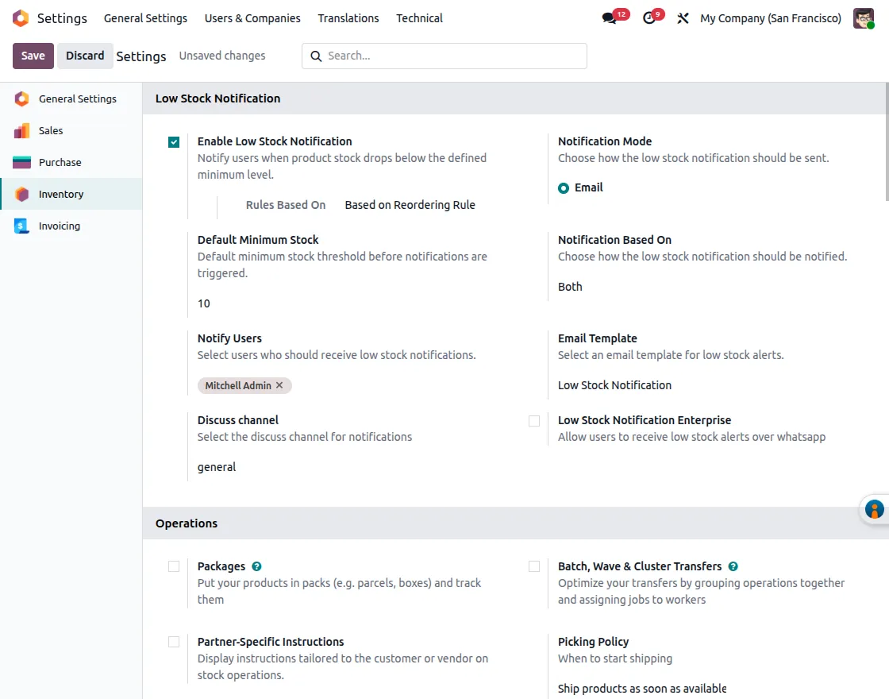Image resolution: width=889 pixels, height=699 pixels.
Task: Open the messages chat icon
Action: click(x=610, y=18)
